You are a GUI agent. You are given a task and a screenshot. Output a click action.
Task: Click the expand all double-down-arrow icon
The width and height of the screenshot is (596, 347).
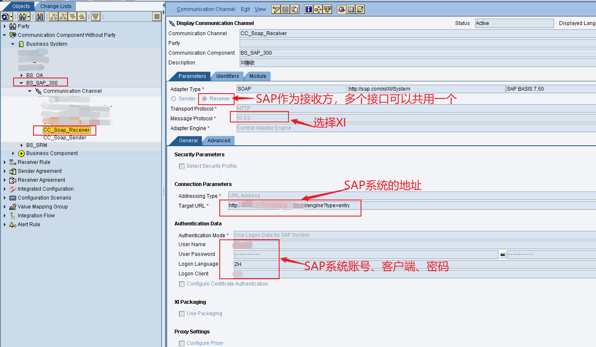(x=73, y=17)
